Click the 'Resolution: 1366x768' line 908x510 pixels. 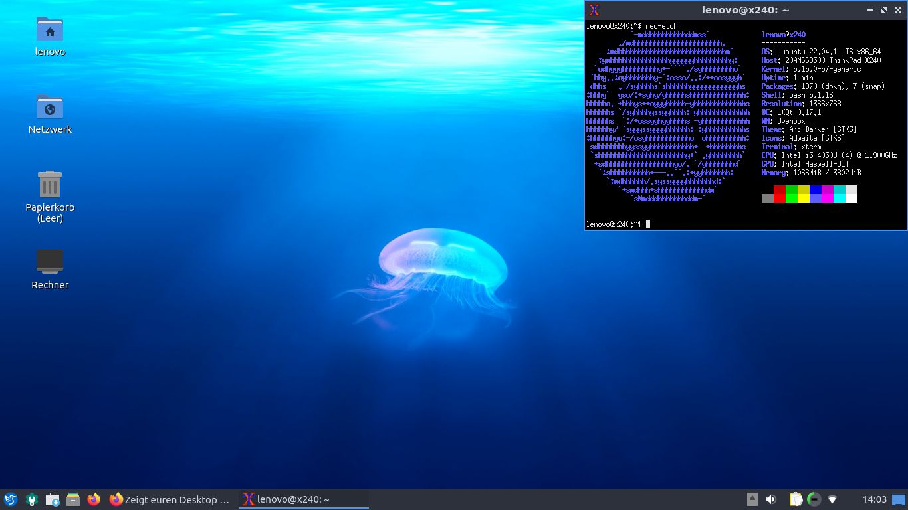click(801, 104)
